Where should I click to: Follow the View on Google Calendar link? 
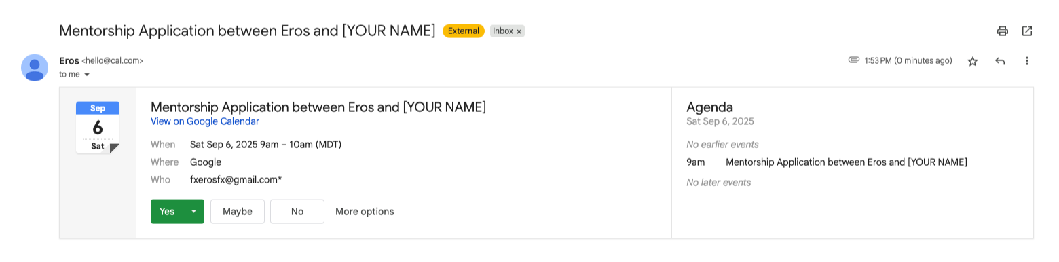point(205,121)
